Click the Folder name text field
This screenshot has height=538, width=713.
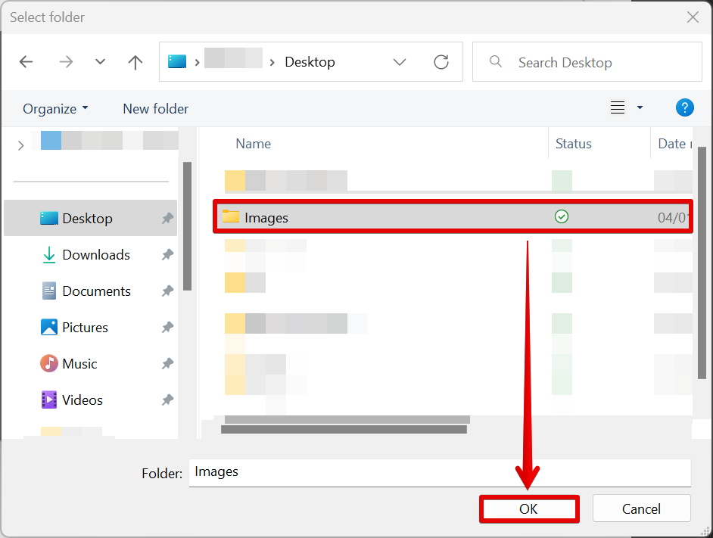[x=440, y=472]
